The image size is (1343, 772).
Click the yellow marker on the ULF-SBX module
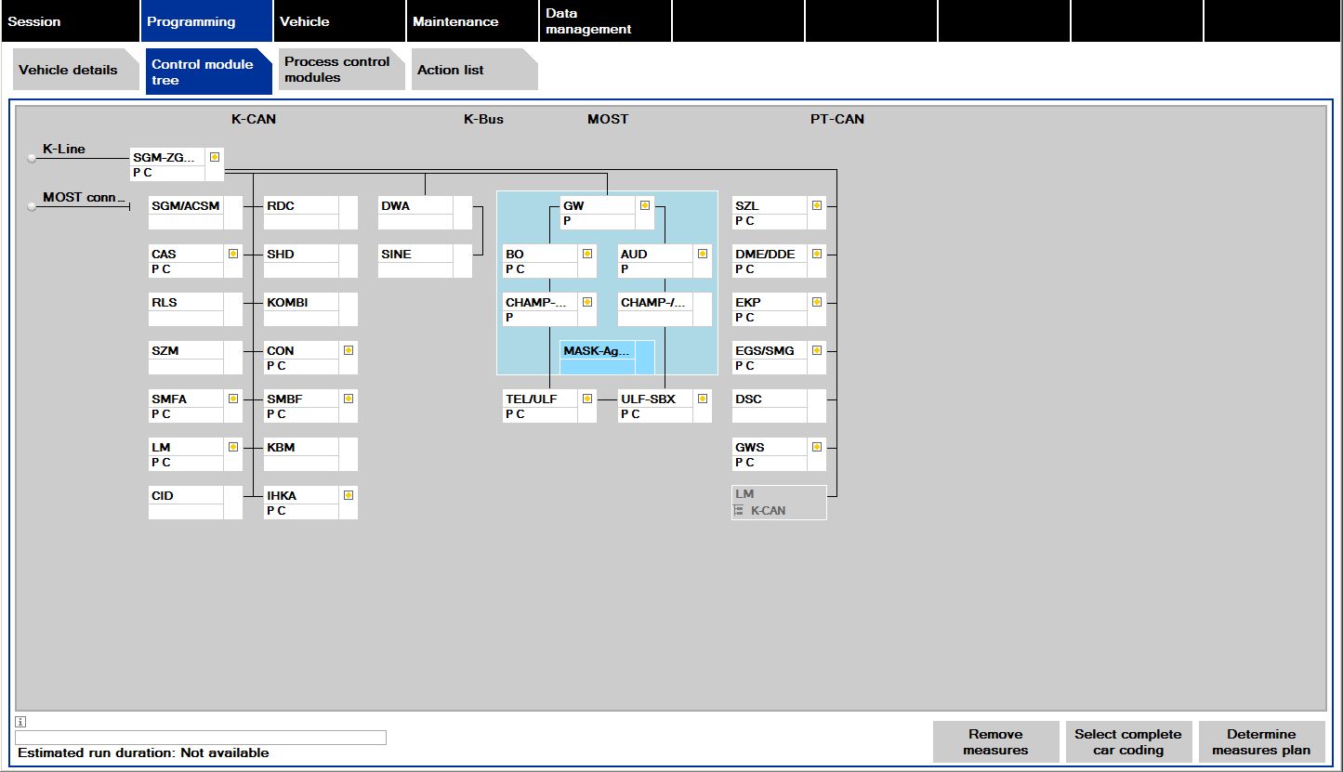(703, 399)
